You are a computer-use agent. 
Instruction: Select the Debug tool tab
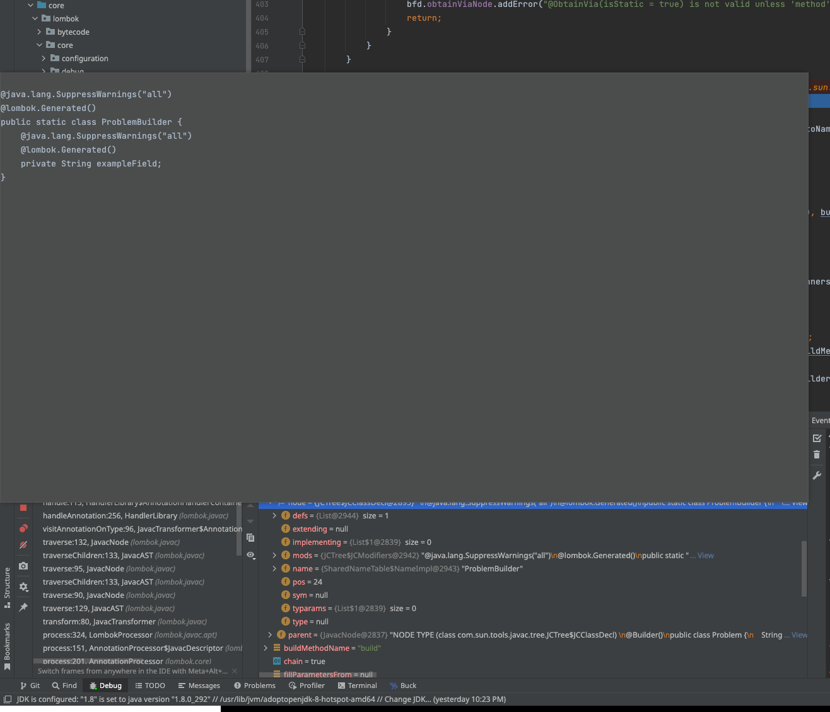[105, 686]
